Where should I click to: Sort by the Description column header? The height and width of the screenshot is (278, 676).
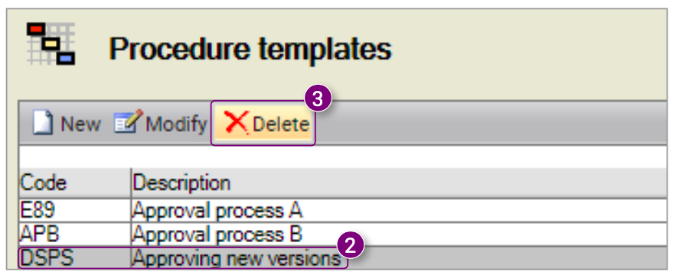click(x=399, y=183)
